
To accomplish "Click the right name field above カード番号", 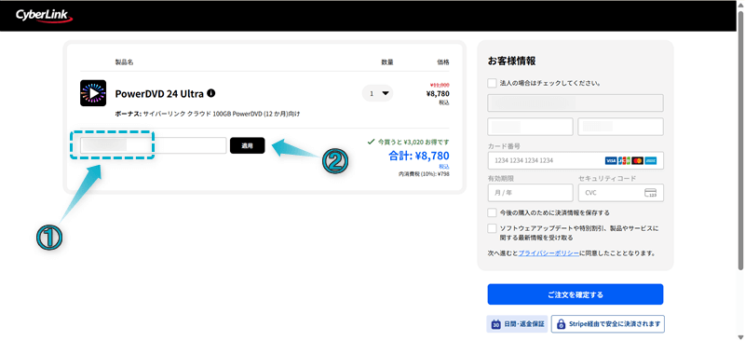I will 620,127.
